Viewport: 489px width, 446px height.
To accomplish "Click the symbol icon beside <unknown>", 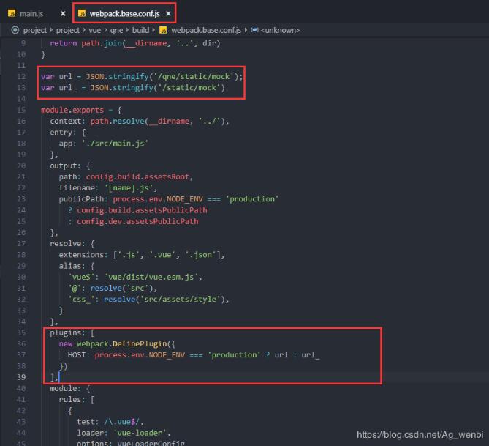I will pos(254,30).
